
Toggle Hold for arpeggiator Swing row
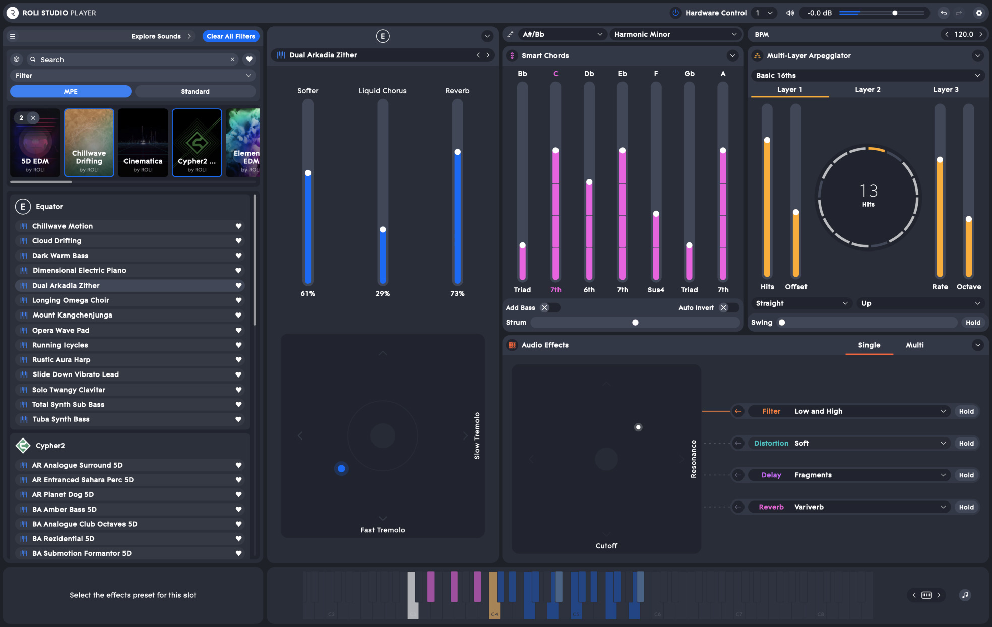coord(973,323)
